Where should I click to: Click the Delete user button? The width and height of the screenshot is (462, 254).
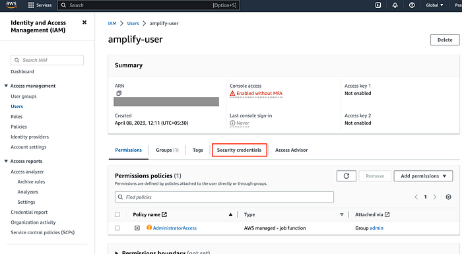445,40
